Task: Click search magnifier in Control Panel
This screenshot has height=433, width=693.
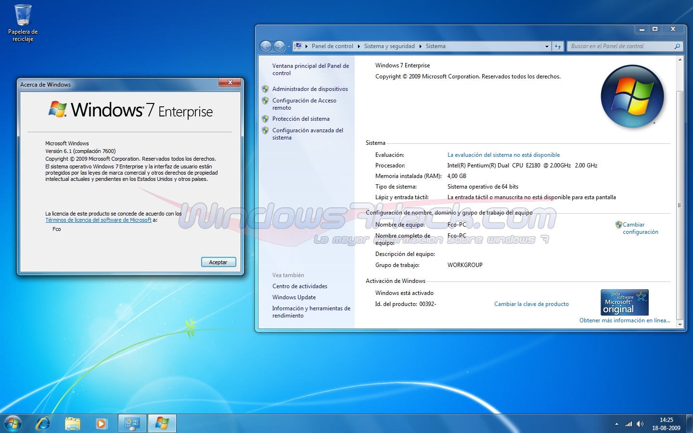Action: point(677,46)
